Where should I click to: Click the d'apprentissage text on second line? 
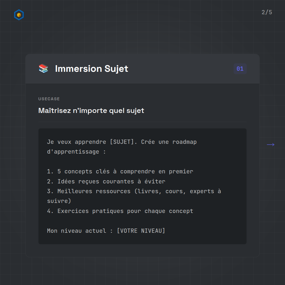point(73,152)
